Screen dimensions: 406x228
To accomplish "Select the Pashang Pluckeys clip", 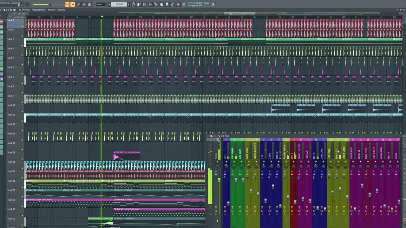I will 160,203.
